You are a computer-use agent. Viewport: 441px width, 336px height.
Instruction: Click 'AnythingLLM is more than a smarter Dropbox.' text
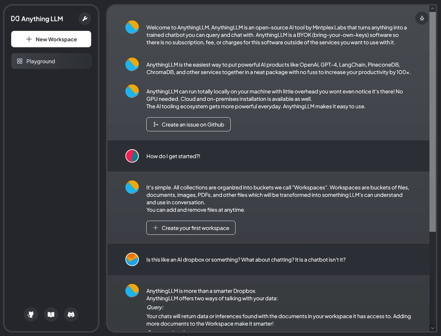(x=201, y=291)
